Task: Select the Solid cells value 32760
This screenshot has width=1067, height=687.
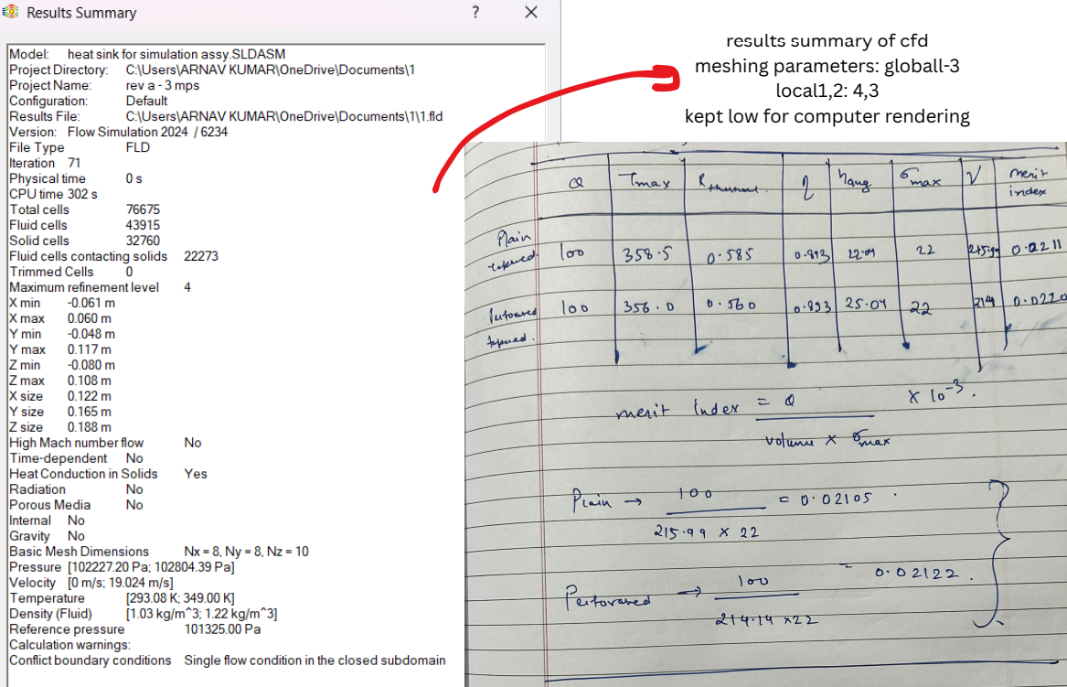Action: [x=143, y=241]
